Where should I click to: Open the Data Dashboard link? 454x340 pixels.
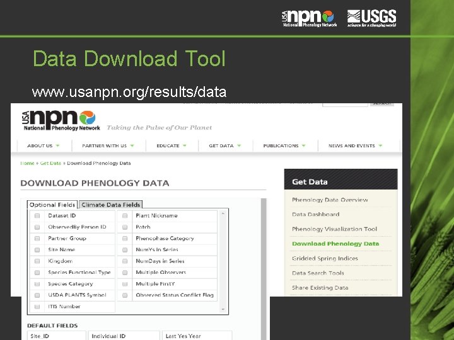[316, 214]
